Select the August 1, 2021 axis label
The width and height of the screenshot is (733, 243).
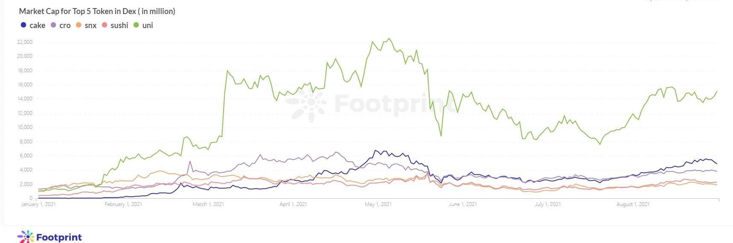(633, 204)
